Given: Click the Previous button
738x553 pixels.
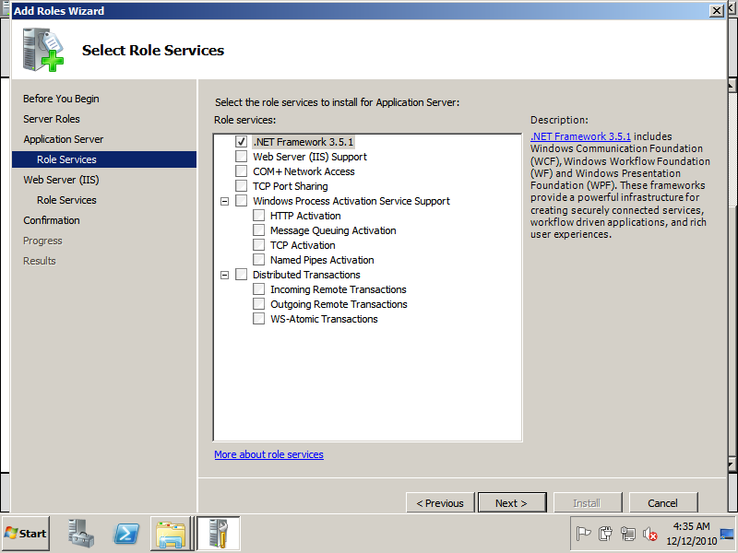Looking at the screenshot, I should [x=440, y=503].
